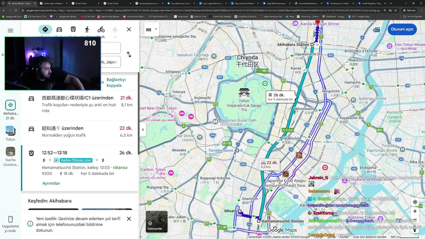The width and height of the screenshot is (425, 239).
Task: Open the Google Maps hamburger menu
Action: click(x=10, y=31)
